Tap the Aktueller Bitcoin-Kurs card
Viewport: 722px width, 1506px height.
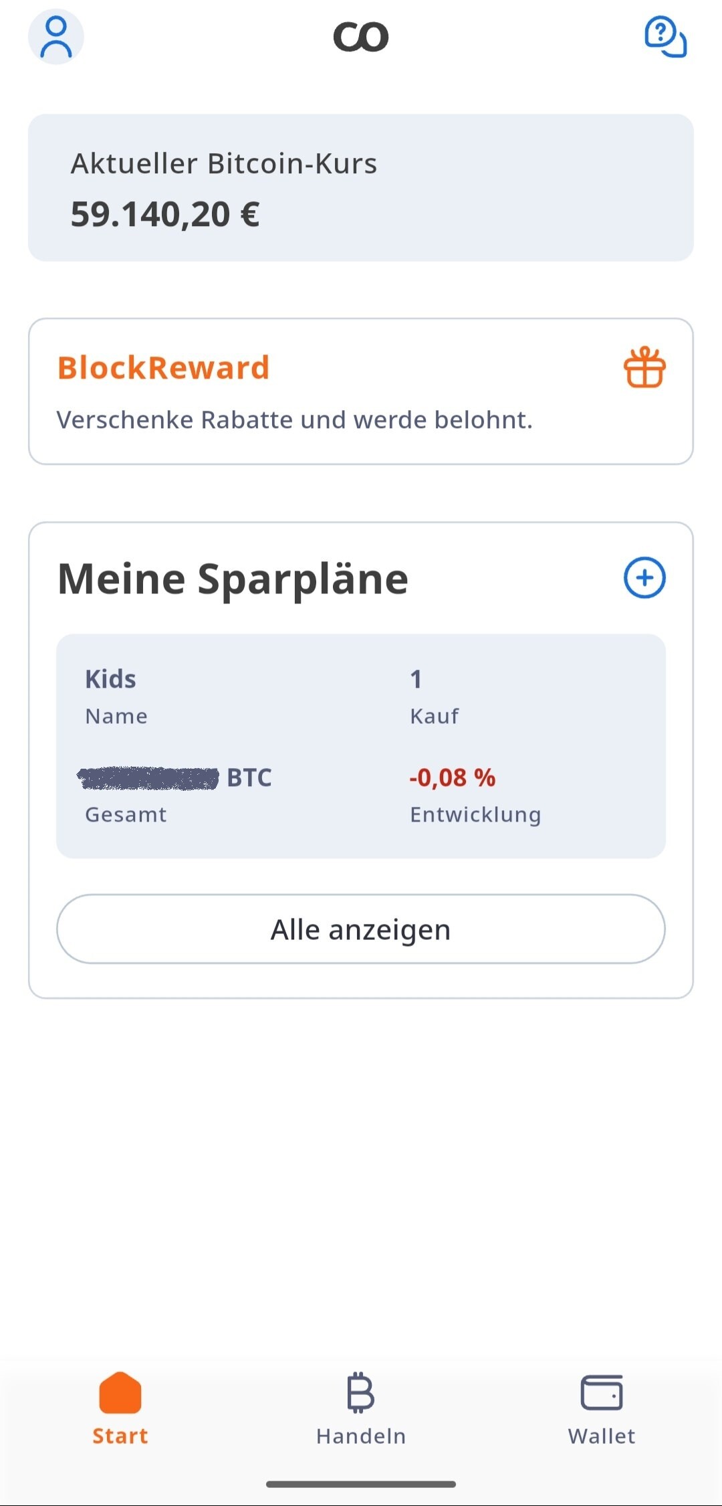click(x=361, y=187)
